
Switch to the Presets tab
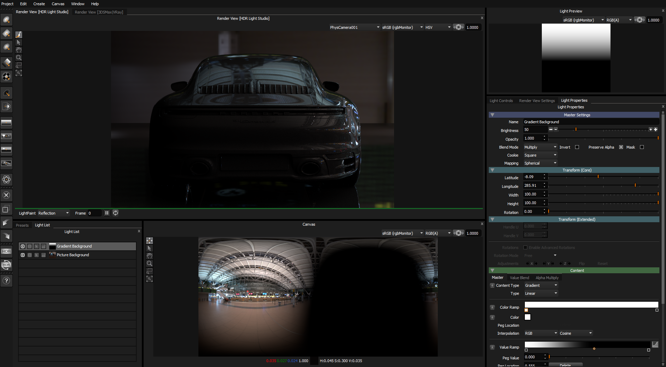[x=22, y=225]
